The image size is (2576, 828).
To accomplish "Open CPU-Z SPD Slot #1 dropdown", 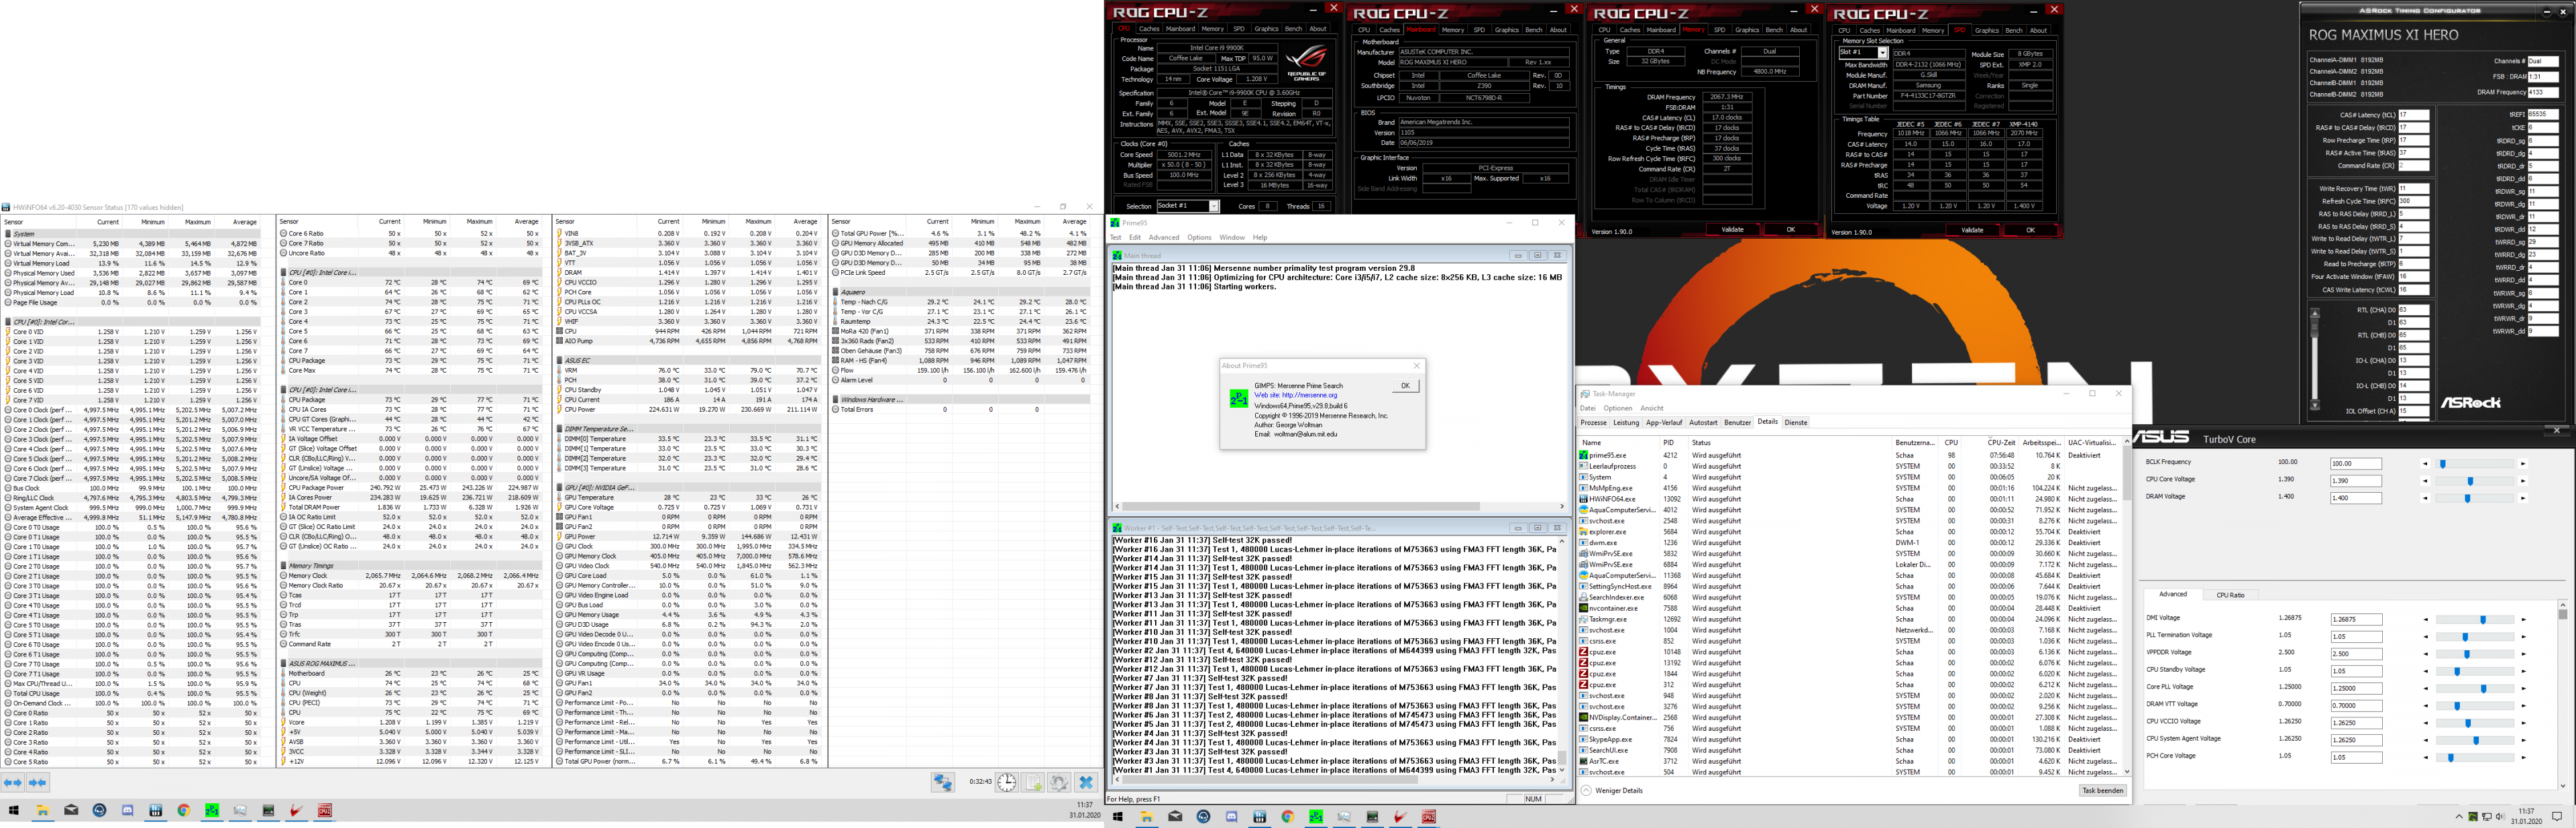I will 1864,53.
